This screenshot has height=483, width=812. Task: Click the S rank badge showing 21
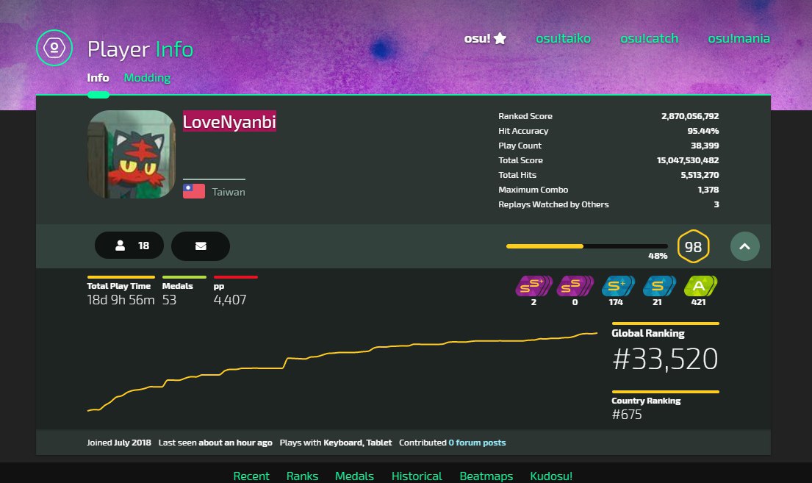[x=658, y=286]
